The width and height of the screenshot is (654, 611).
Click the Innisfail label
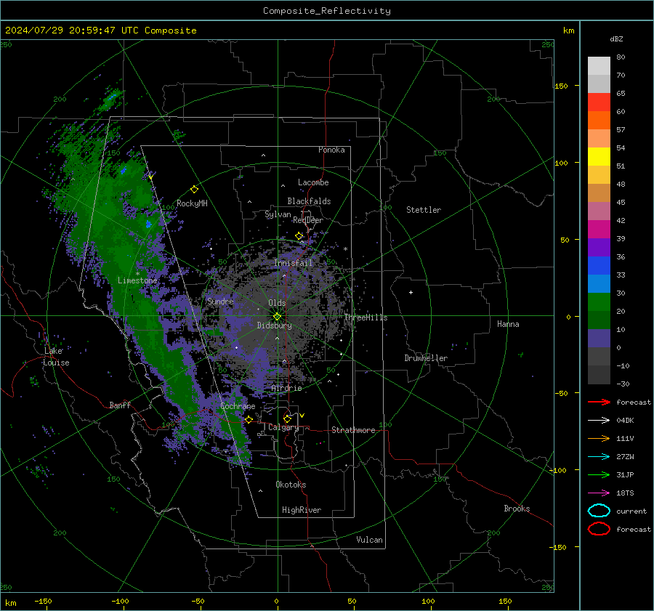(x=294, y=263)
